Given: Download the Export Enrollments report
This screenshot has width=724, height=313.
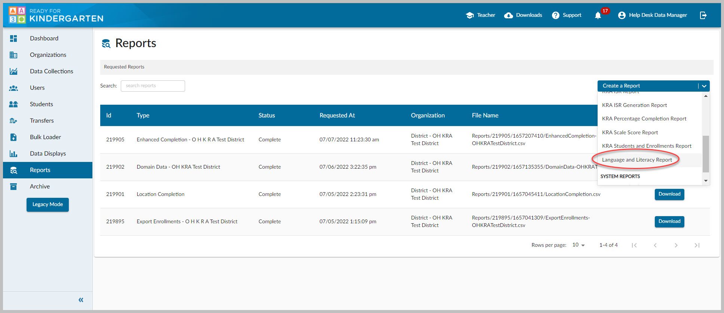Looking at the screenshot, I should tap(669, 221).
